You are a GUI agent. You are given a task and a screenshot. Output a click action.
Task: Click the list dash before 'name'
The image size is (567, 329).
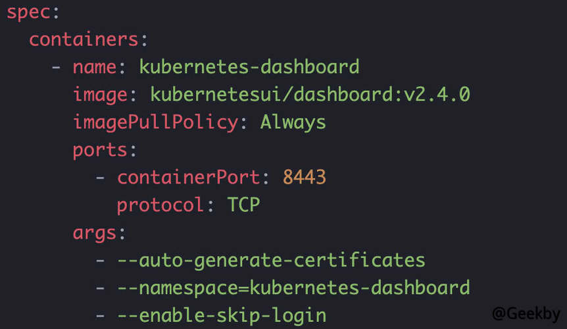click(56, 67)
